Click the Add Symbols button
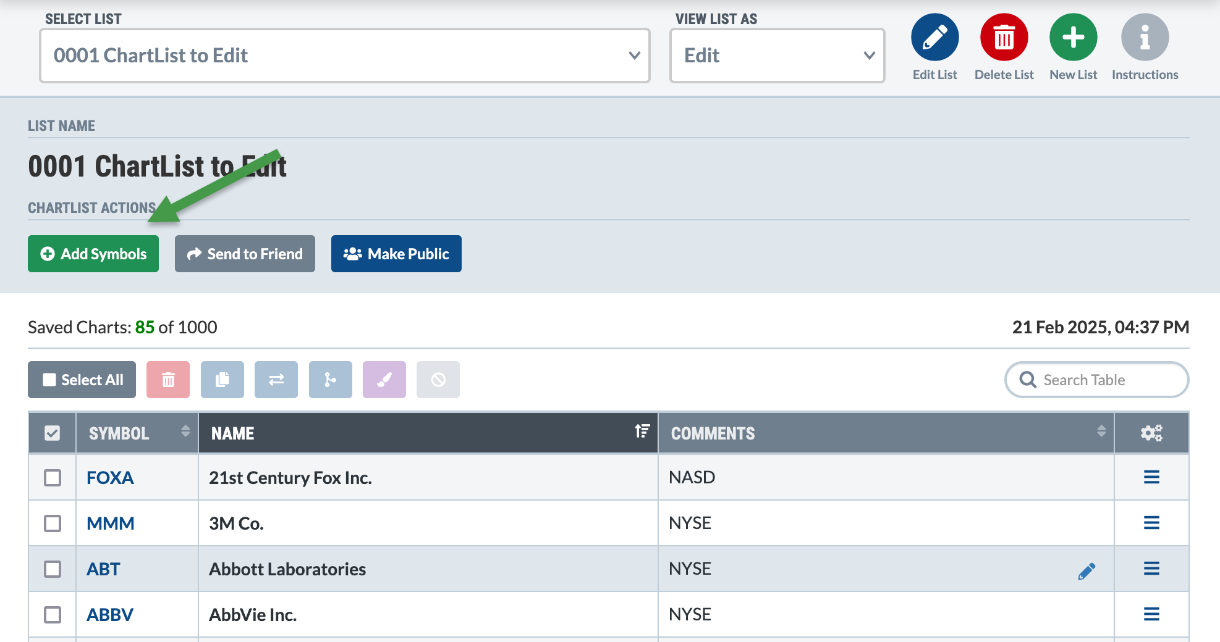This screenshot has height=642, width=1220. point(93,254)
